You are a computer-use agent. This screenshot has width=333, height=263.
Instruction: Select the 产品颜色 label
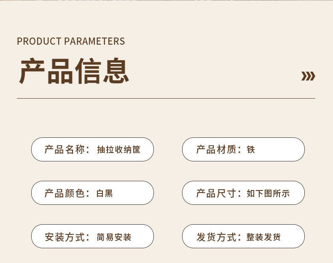pos(65,193)
